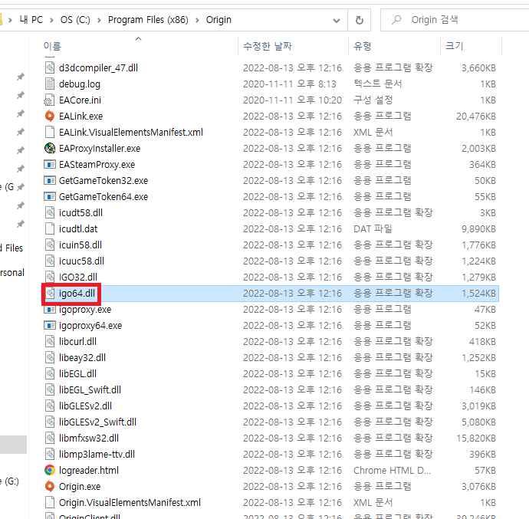This screenshot has width=529, height=519.
Task: Click the Origin 검색 search box
Action: (455, 20)
